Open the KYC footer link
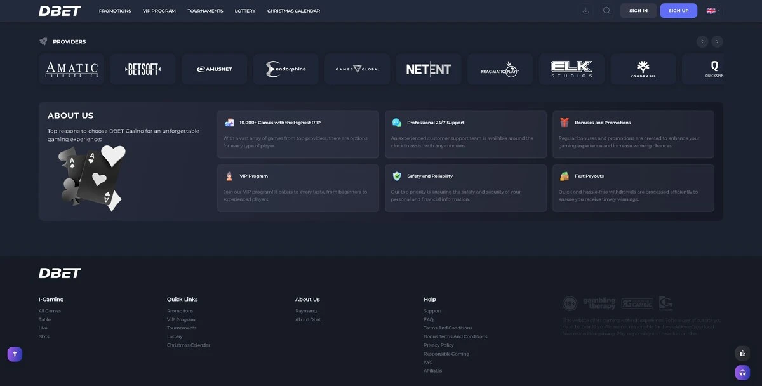Image resolution: width=762 pixels, height=386 pixels. 428,362
